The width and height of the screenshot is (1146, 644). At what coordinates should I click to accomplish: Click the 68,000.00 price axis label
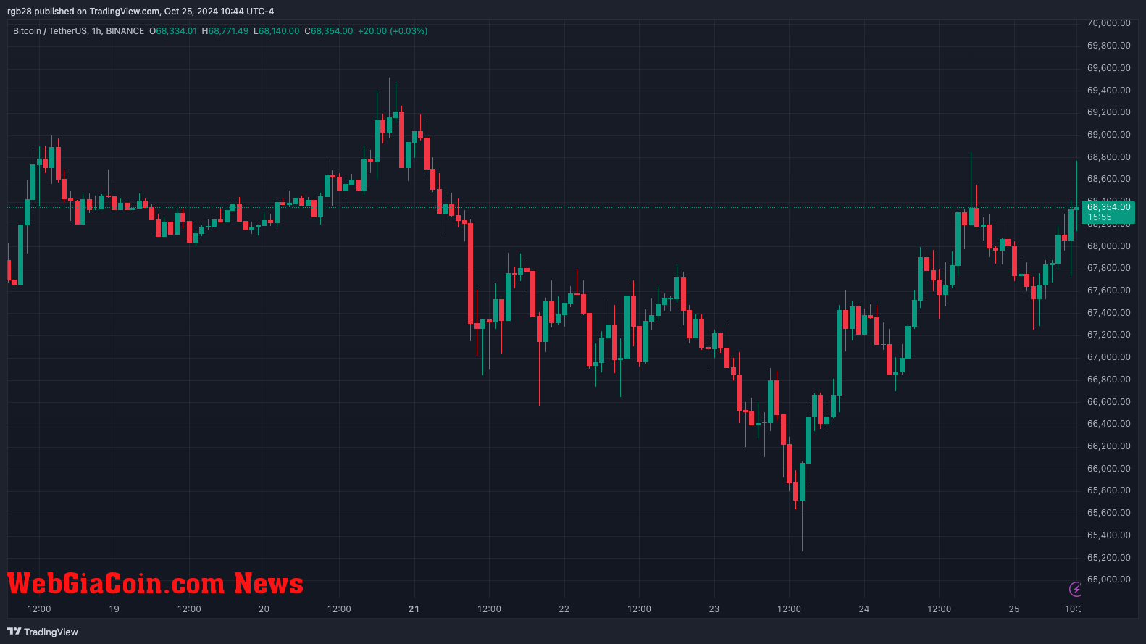1109,246
